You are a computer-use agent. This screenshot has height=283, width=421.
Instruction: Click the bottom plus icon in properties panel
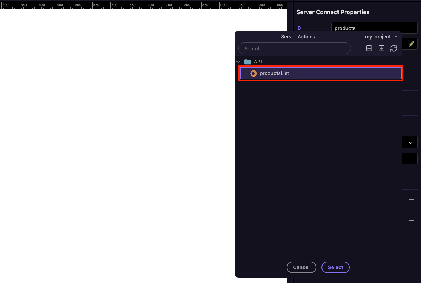[x=412, y=220]
